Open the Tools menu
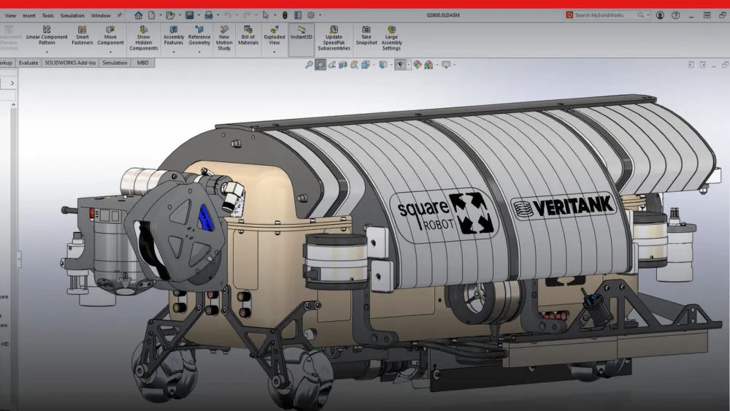The height and width of the screenshot is (411, 730). click(x=47, y=15)
